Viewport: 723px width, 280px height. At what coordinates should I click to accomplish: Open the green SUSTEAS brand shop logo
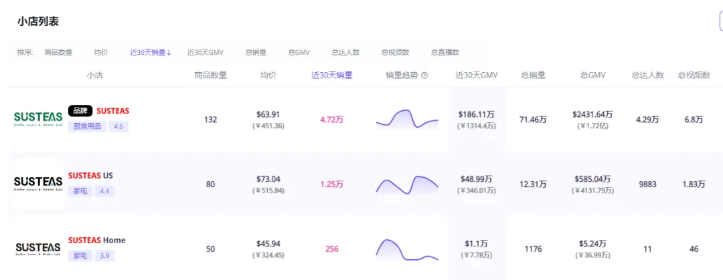[x=38, y=120]
